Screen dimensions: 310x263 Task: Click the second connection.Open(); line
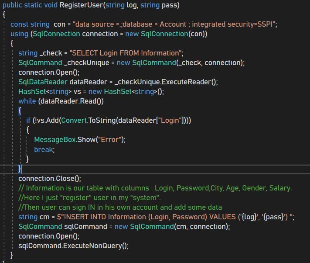[x=49, y=236]
